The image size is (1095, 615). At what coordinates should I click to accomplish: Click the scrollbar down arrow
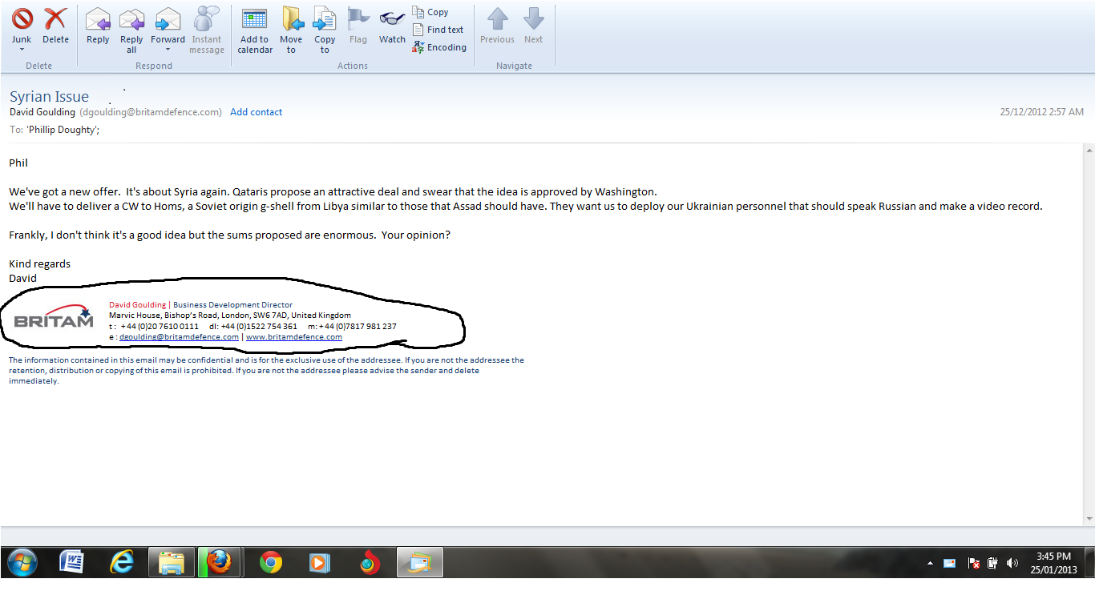click(x=1089, y=519)
